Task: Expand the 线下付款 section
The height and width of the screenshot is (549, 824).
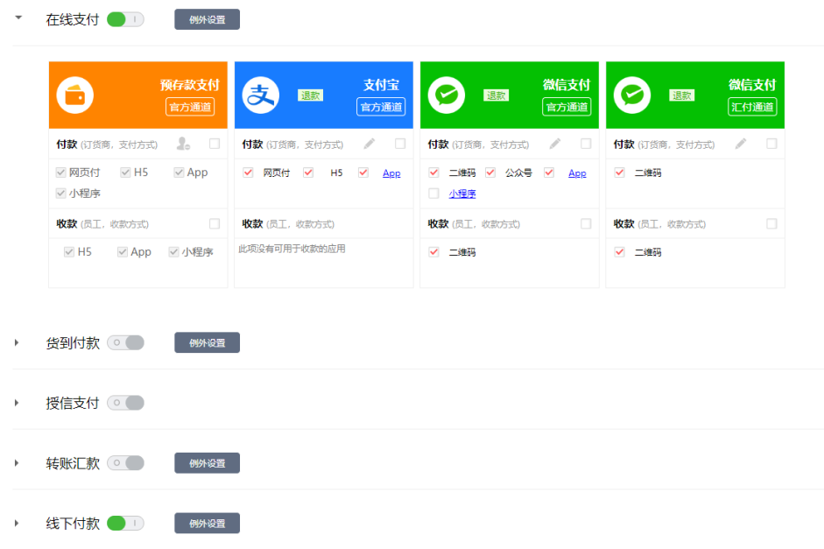Action: pos(14,523)
